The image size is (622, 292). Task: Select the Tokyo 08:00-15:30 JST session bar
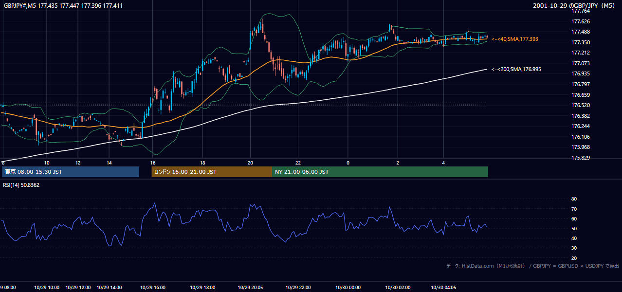tap(71, 172)
